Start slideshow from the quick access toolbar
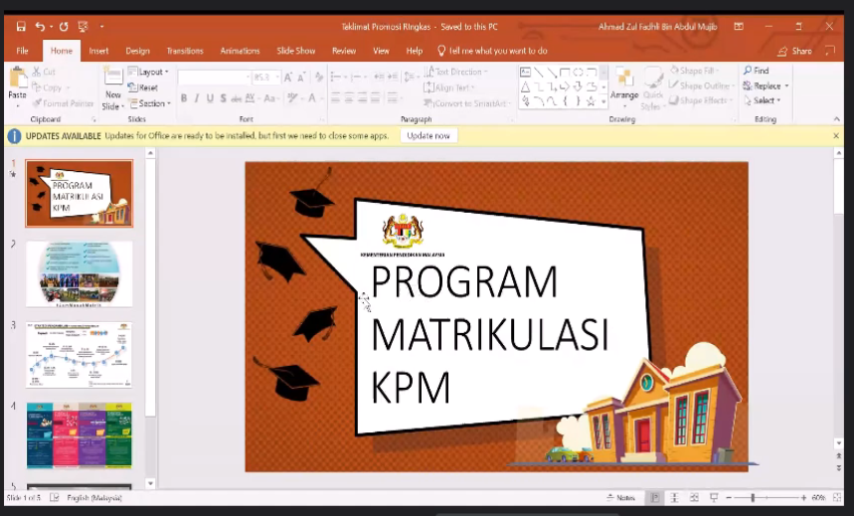Image resolution: width=854 pixels, height=516 pixels. (x=83, y=26)
